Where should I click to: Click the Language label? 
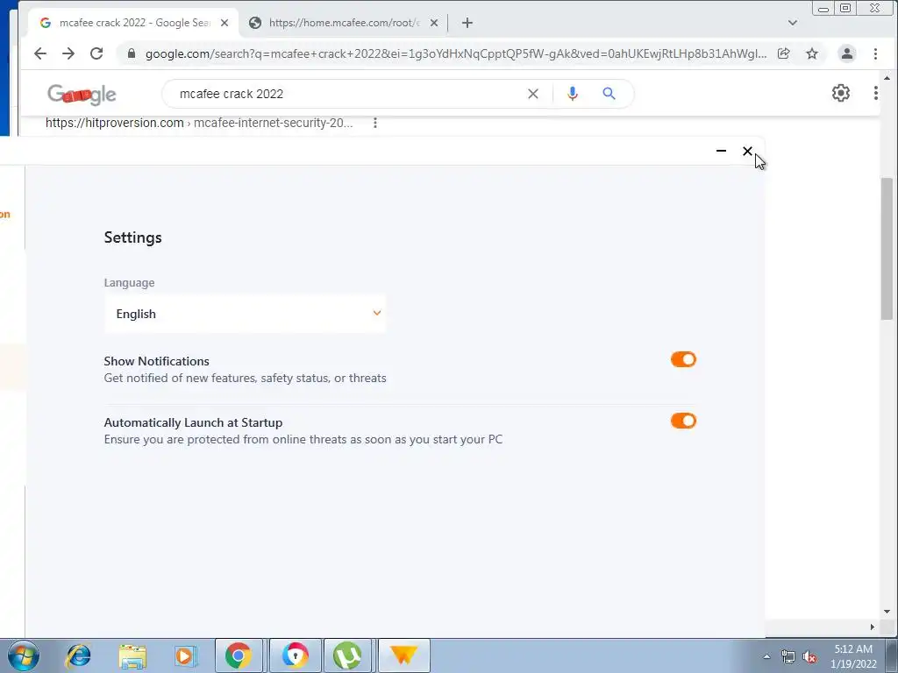tap(130, 283)
